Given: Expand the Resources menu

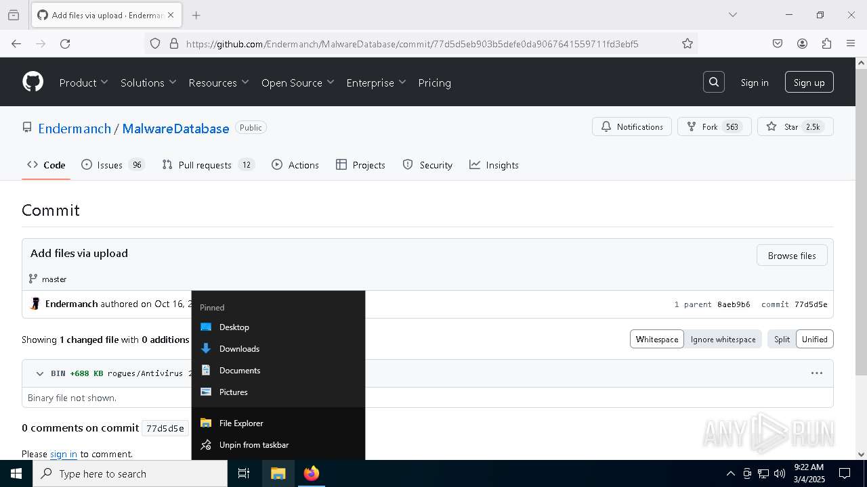Looking at the screenshot, I should pos(219,83).
